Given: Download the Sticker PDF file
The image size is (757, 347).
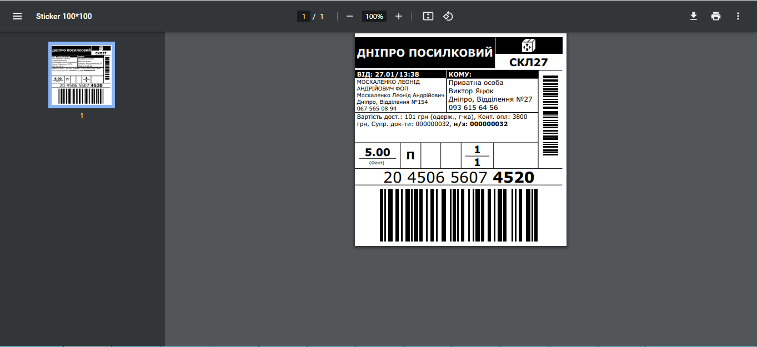Looking at the screenshot, I should coord(693,16).
